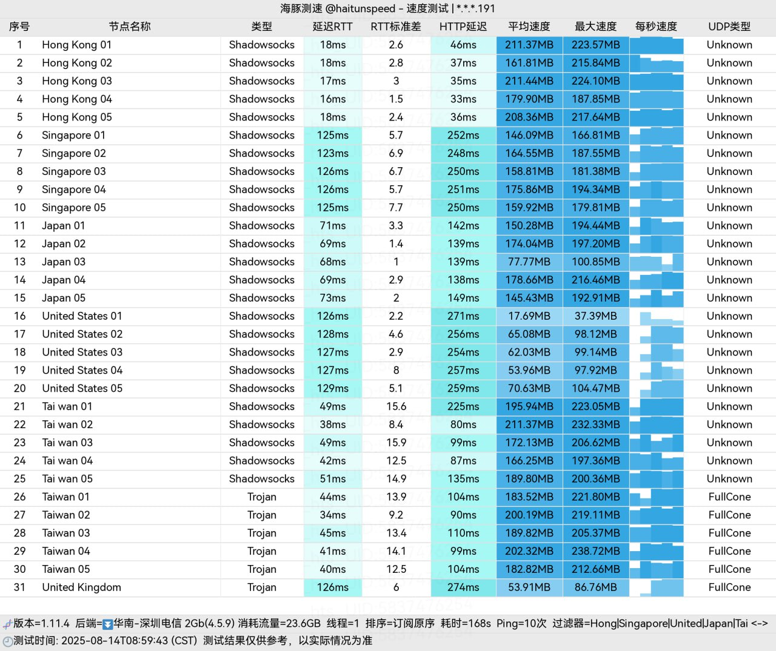This screenshot has width=776, height=651.
Task: Select the Singapore 03 node name
Action: click(x=73, y=171)
